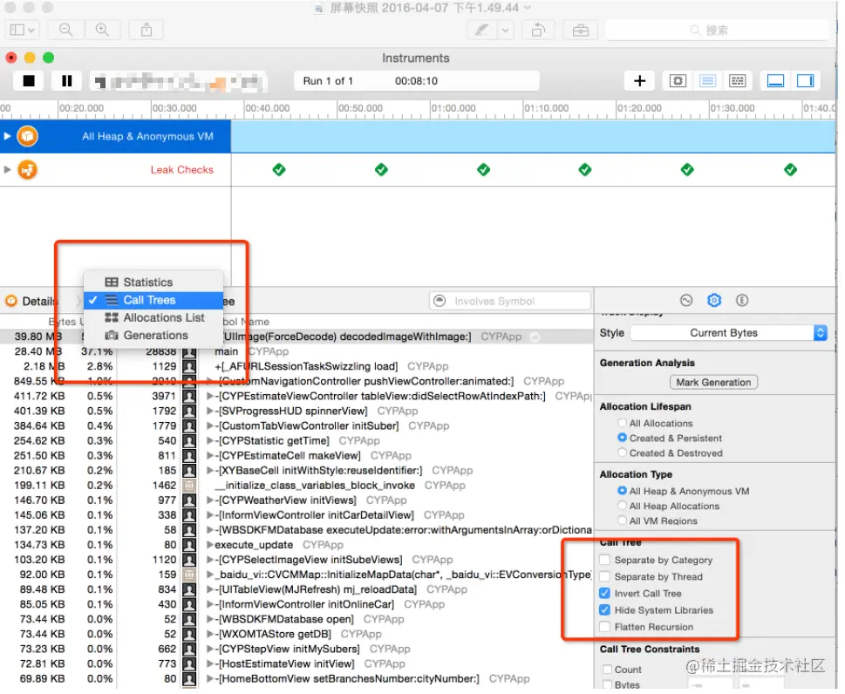Select All VM Regions radio
Image resolution: width=845 pixels, height=694 pixels.
click(x=623, y=520)
